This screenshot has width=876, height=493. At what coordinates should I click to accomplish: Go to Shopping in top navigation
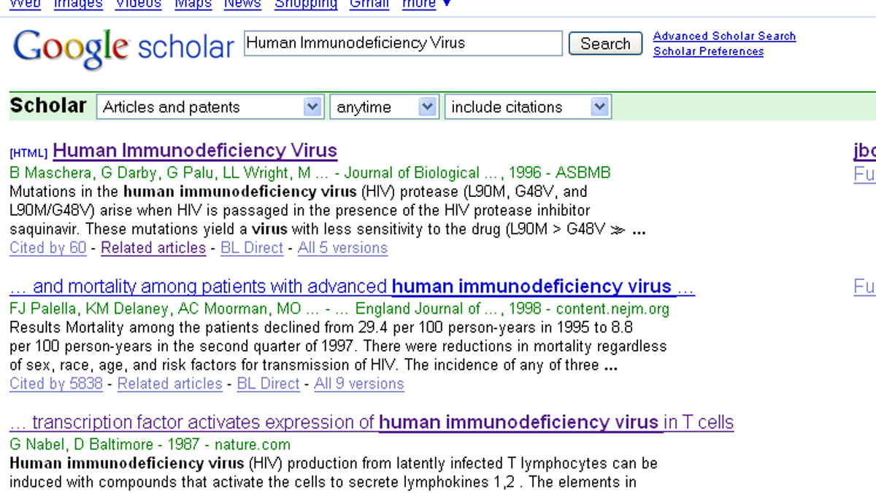click(305, 4)
